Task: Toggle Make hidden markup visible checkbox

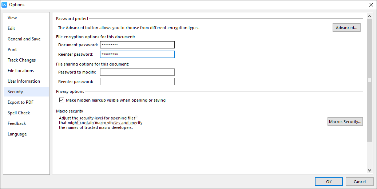Action: 62,100
